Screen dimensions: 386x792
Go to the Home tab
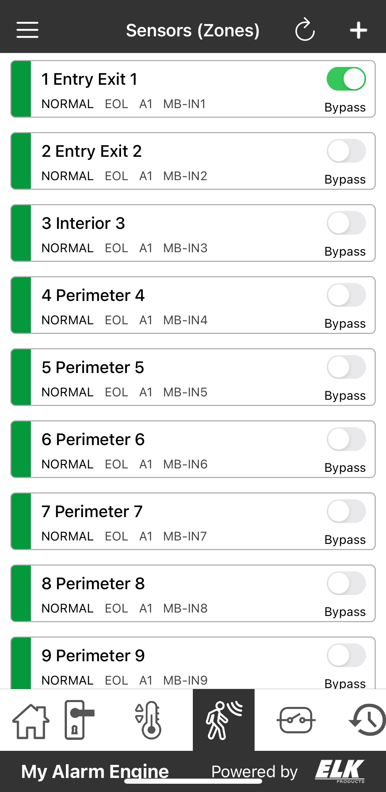pos(31,720)
